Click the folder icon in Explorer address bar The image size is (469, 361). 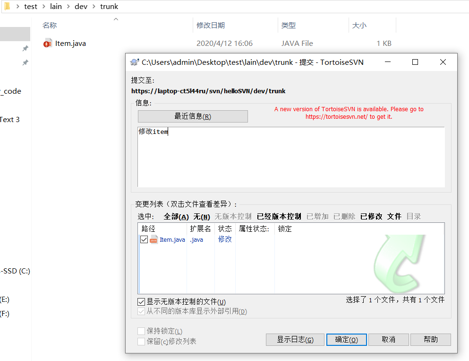coord(7,6)
